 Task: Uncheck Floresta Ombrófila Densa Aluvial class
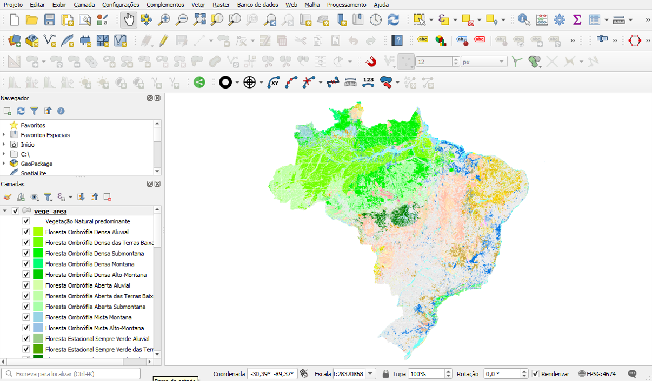[26, 232]
